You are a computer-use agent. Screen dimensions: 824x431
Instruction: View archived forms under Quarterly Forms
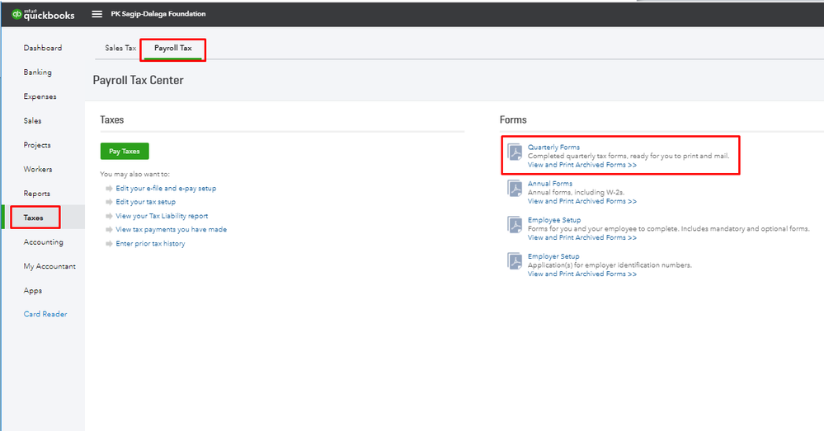tap(582, 165)
